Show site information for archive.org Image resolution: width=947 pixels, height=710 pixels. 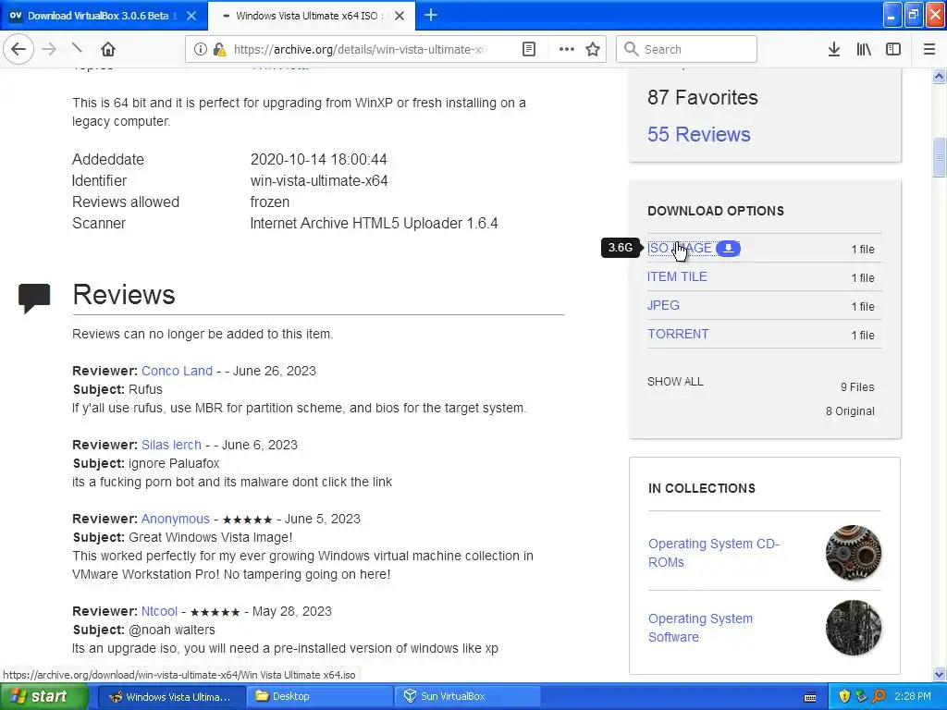pos(201,49)
